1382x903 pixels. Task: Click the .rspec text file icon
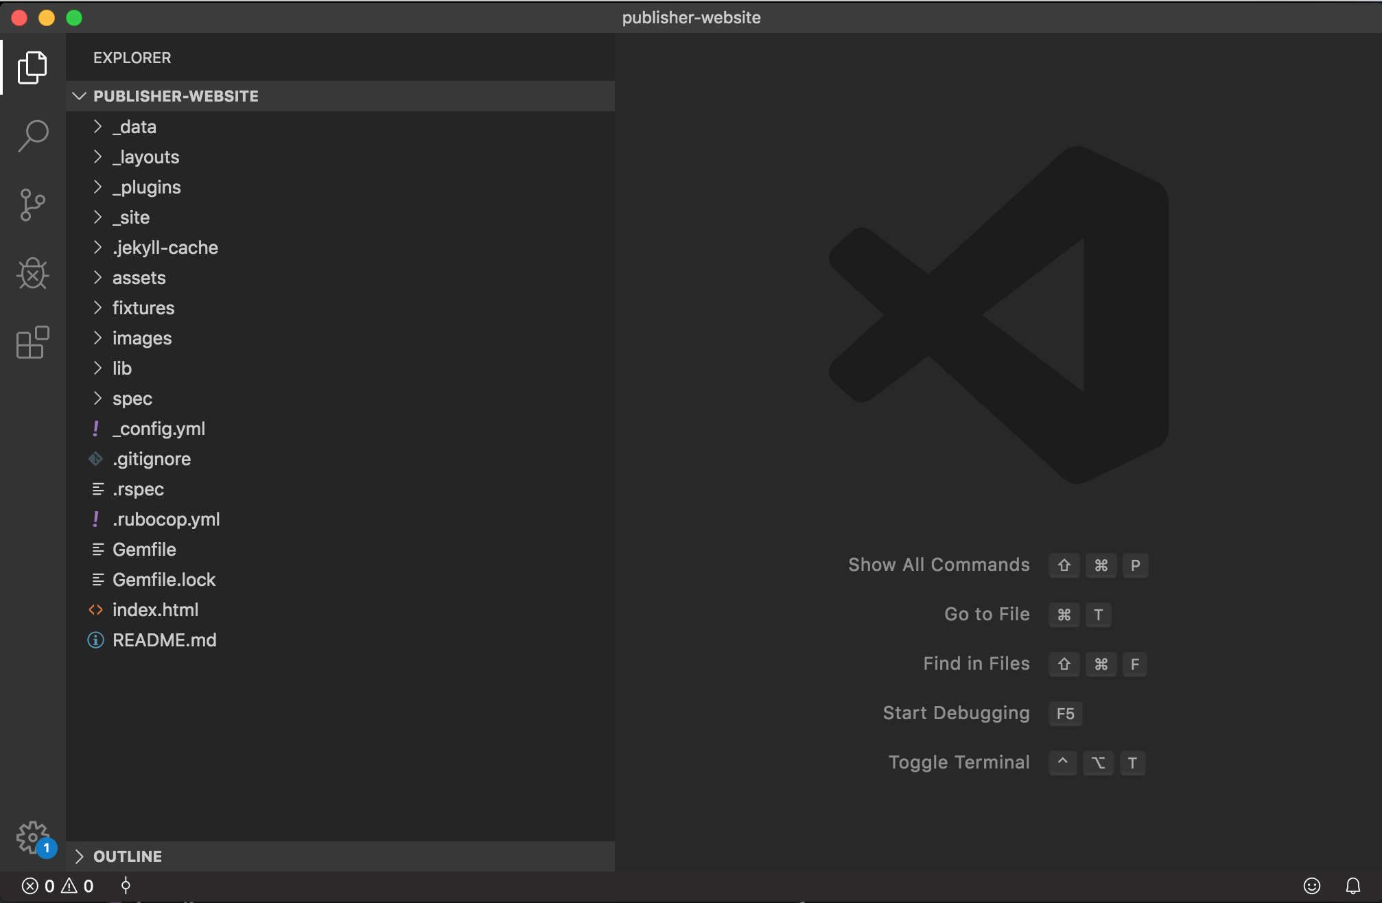pos(98,489)
